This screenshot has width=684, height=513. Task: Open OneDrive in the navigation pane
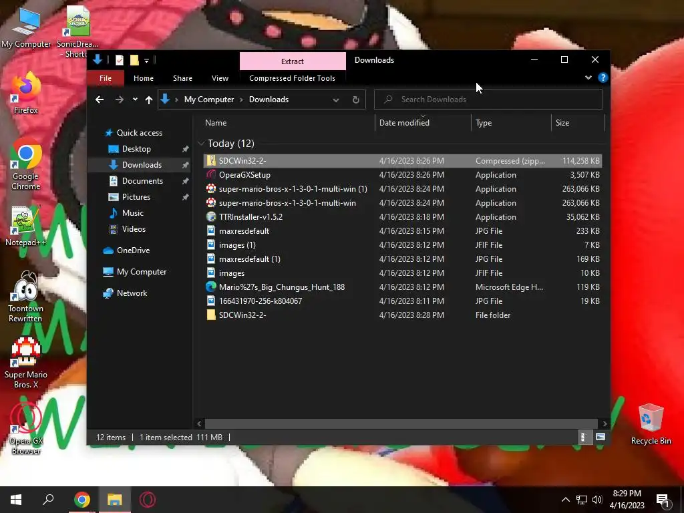pyautogui.click(x=133, y=250)
